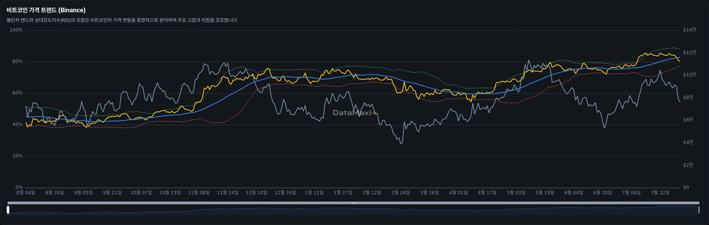709x225 pixels.
Task: Click the 8월 04일 date label
Action: click(x=26, y=193)
